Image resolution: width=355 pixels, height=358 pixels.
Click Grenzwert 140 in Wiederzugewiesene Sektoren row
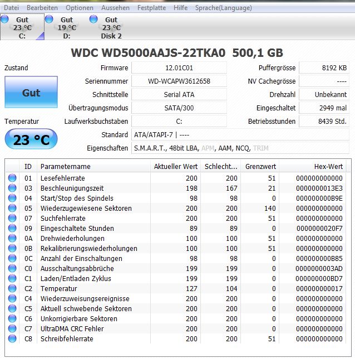(x=270, y=208)
